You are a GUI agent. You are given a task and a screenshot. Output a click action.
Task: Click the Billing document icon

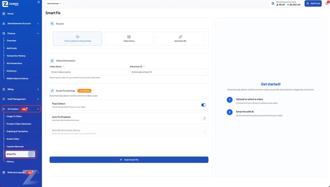[x=4, y=89]
